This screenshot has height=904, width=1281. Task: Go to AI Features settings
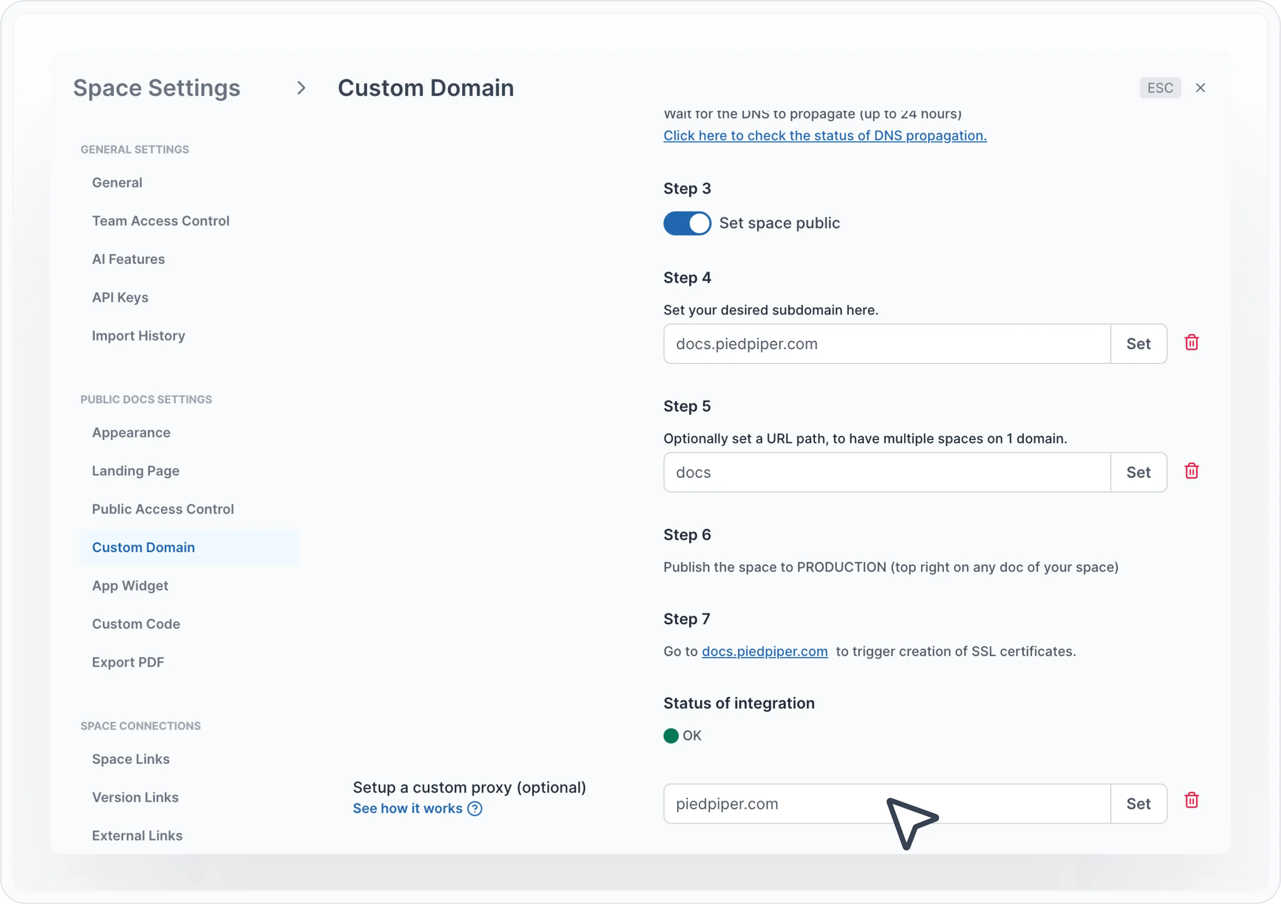click(128, 259)
